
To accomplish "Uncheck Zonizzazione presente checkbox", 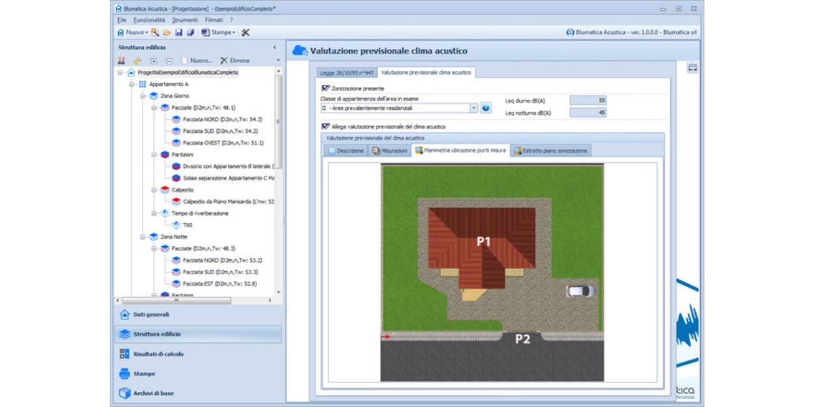I will click(326, 88).
